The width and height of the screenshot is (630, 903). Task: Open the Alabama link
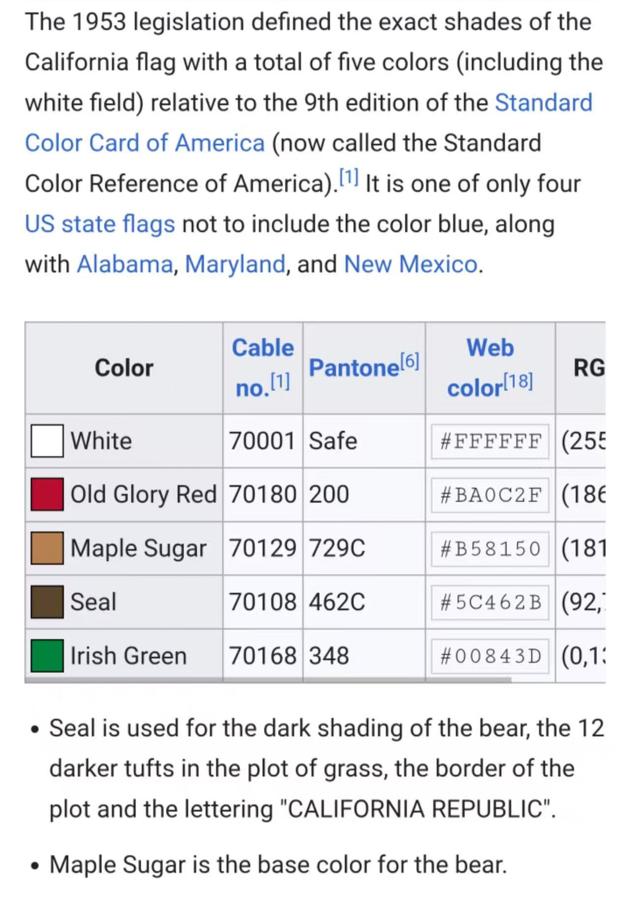coord(124,264)
